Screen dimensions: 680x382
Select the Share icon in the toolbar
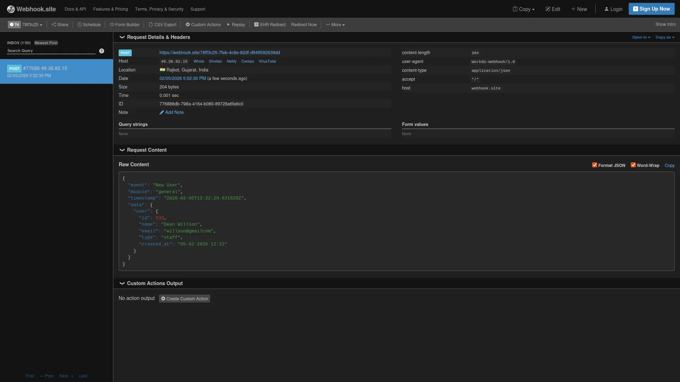(54, 24)
